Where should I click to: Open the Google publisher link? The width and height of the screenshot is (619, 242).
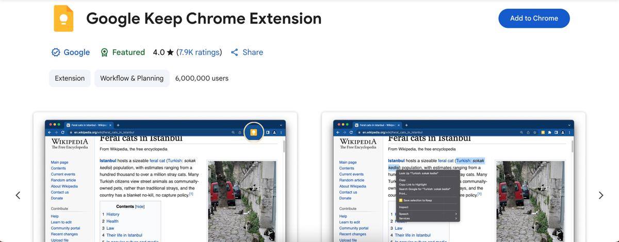71,52
